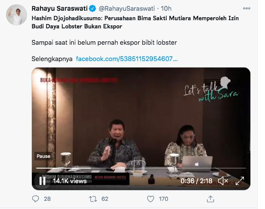This screenshot has height=209, width=265.
Task: Click the 62 retweet count
Action: (105, 199)
